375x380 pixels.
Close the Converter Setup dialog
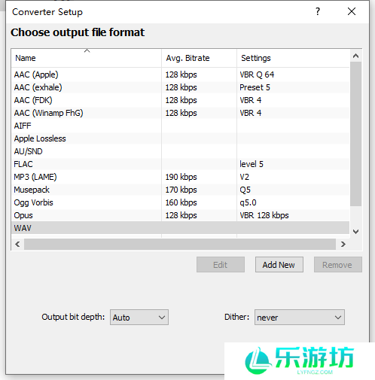coord(352,11)
